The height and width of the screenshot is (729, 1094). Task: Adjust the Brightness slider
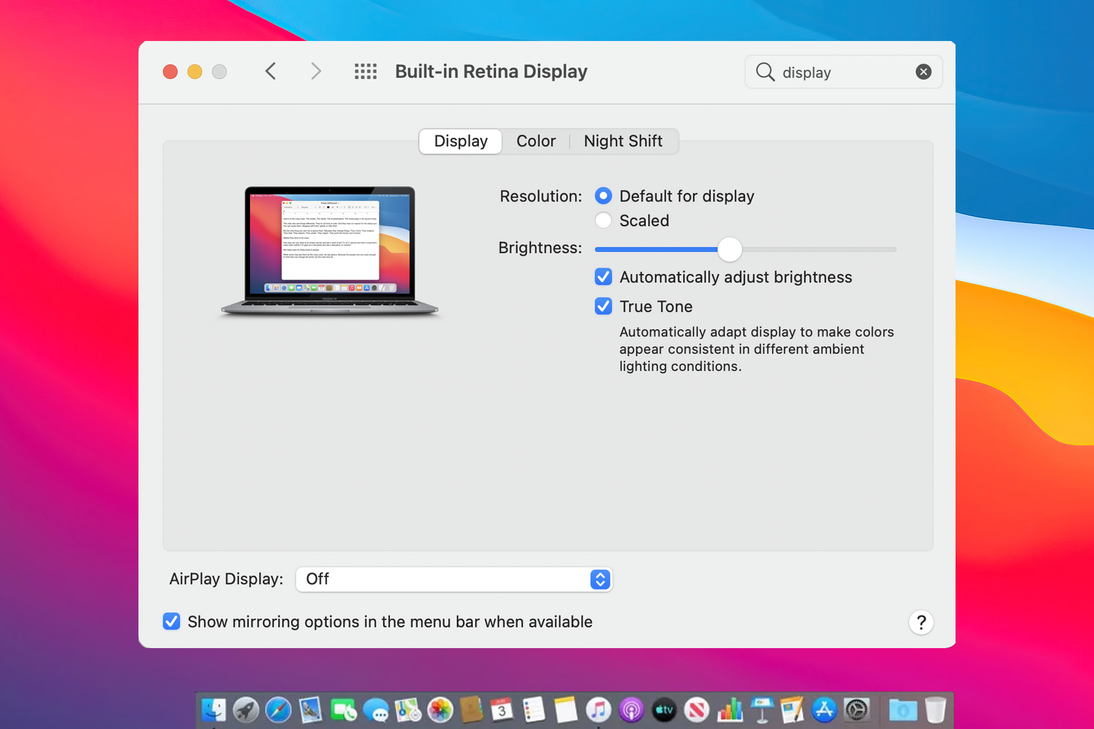(x=729, y=249)
